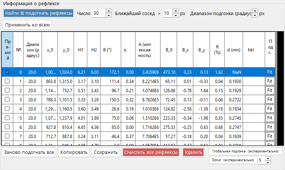Click the red 'Удалить' button

193,152
